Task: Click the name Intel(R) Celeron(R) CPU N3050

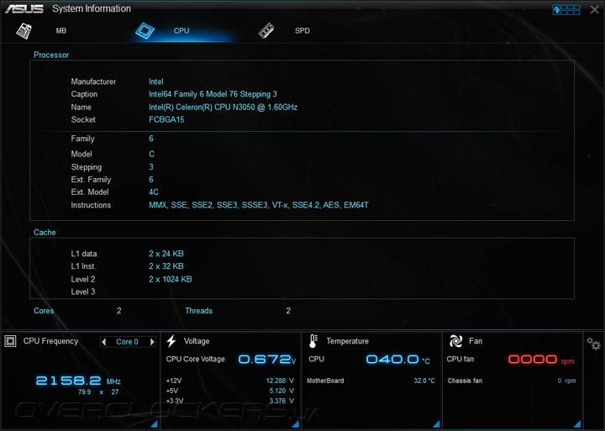Action: tap(223, 108)
